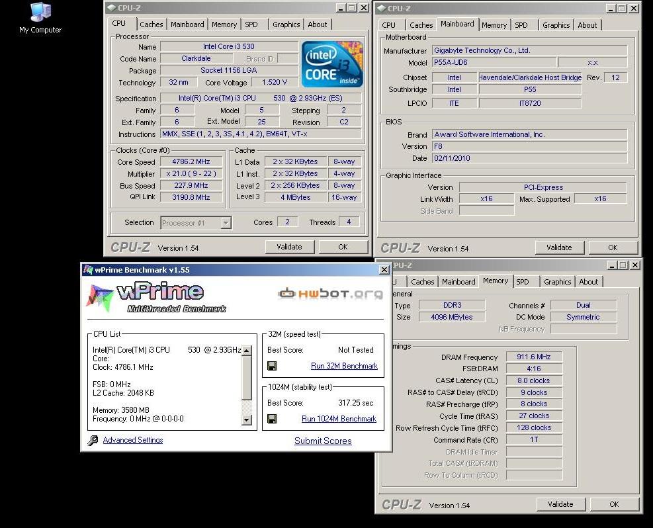Image resolution: width=653 pixels, height=528 pixels.
Task: Open Mainboard tab in top-left CPU-Z window
Action: [x=187, y=24]
